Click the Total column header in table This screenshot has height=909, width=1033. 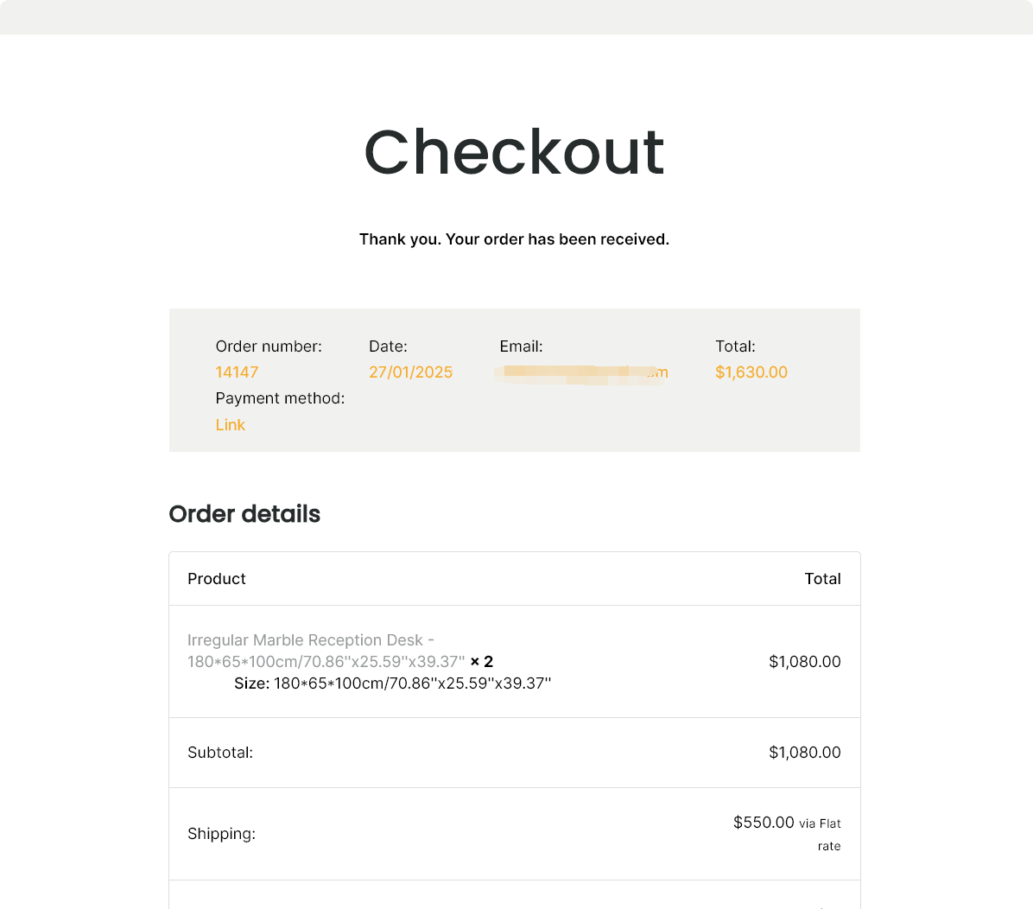coord(822,579)
